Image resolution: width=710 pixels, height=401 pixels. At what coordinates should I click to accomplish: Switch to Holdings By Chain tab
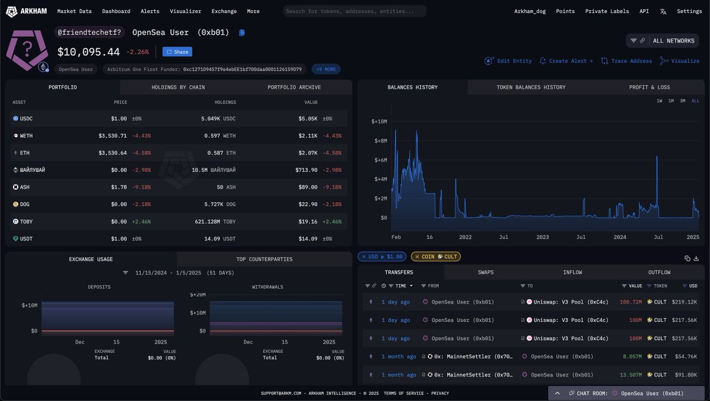coord(178,87)
